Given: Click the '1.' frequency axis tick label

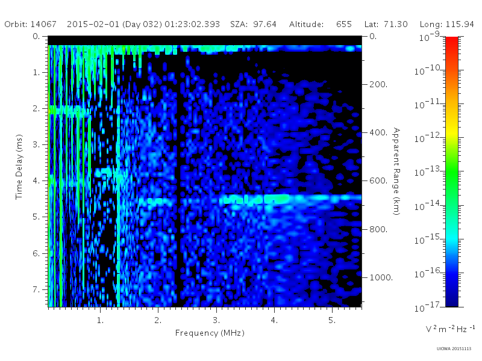Looking at the screenshot, I should tap(100, 321).
